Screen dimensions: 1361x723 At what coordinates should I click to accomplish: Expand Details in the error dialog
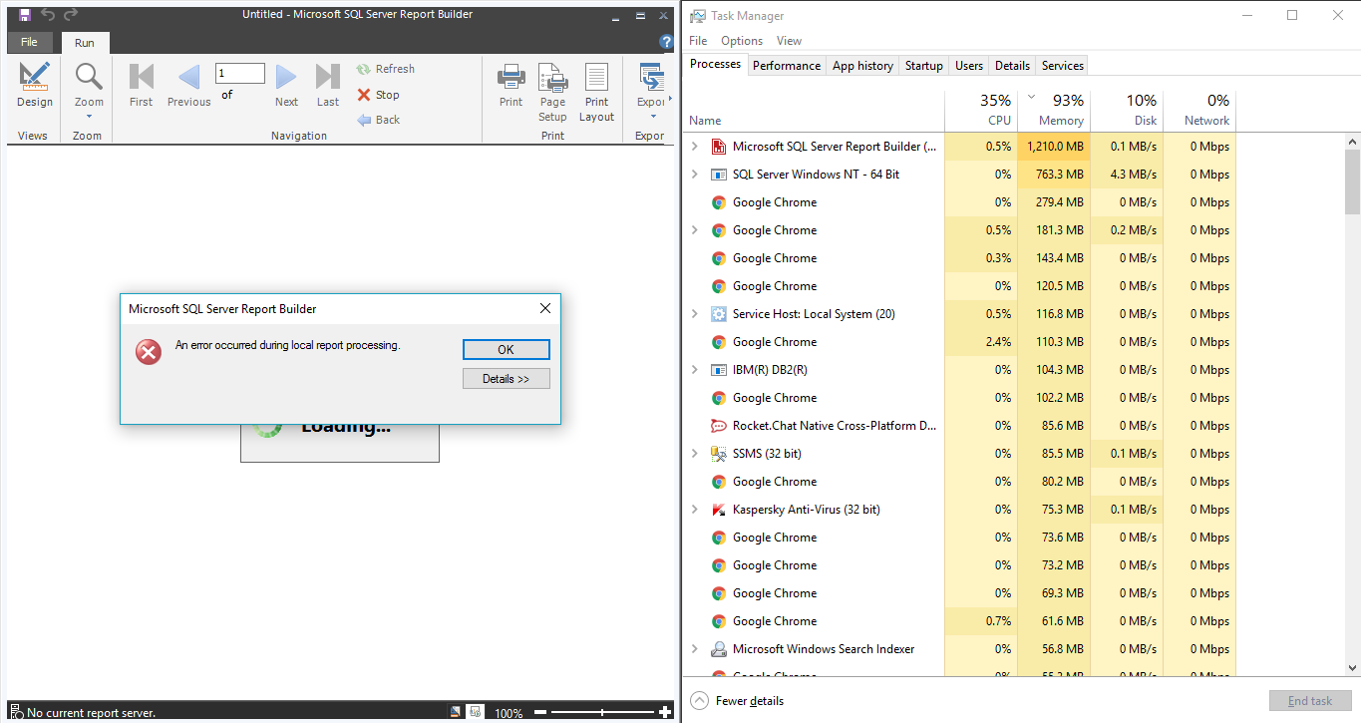(506, 379)
